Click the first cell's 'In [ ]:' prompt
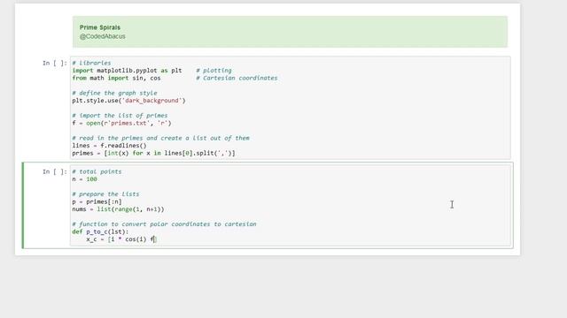This screenshot has width=567, height=318. pyautogui.click(x=55, y=63)
